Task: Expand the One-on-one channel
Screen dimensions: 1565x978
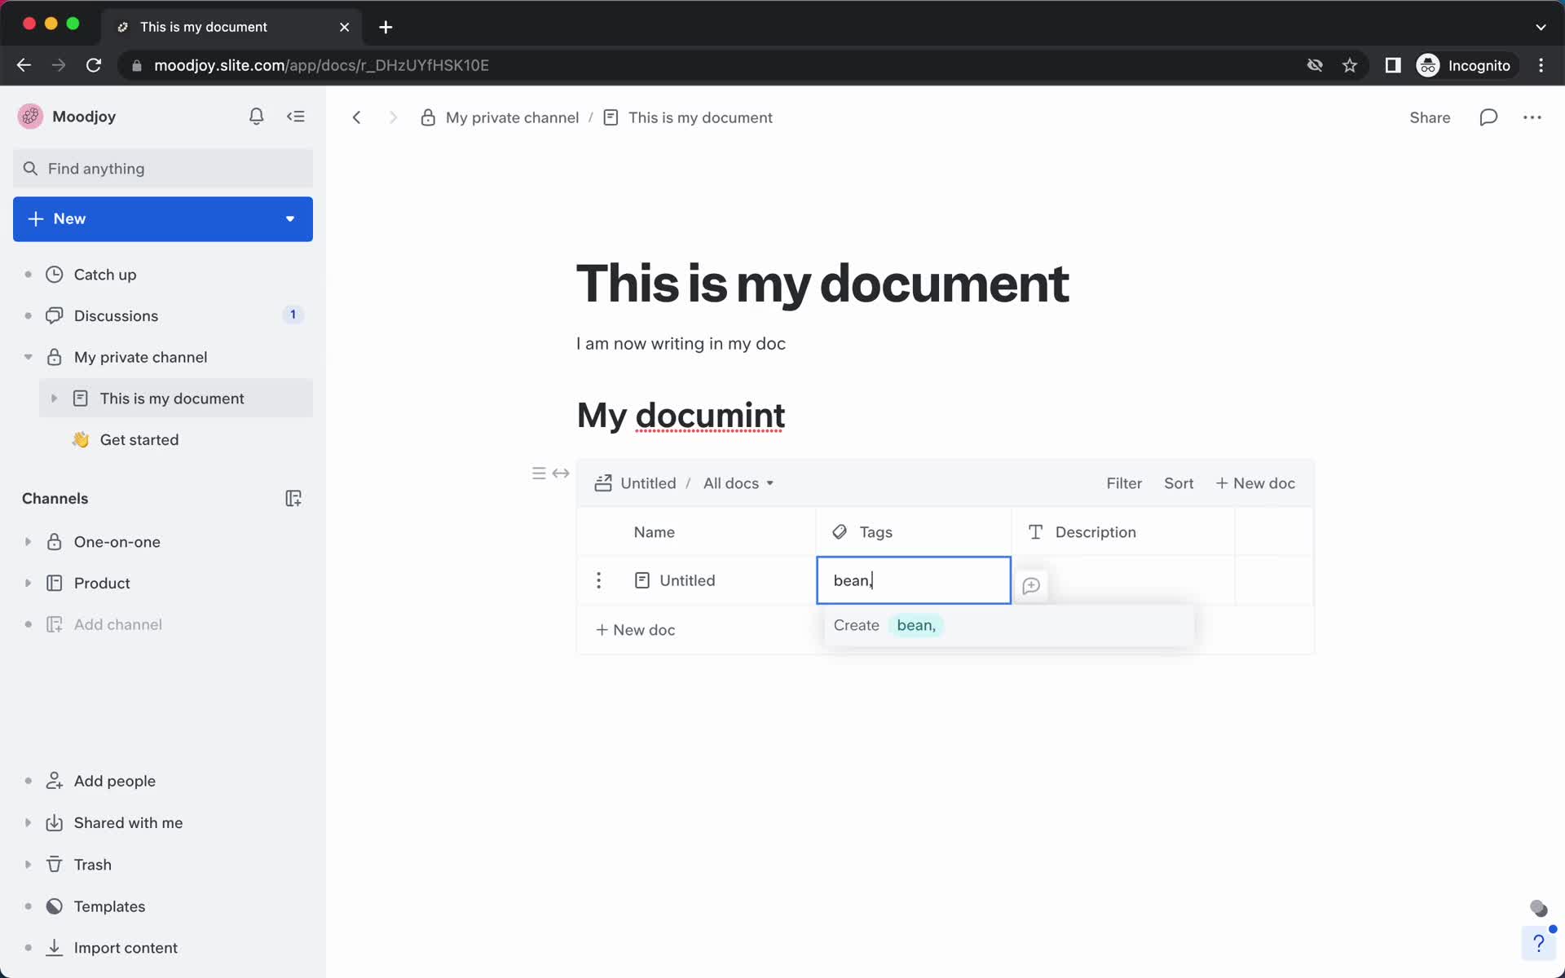Action: (27, 542)
